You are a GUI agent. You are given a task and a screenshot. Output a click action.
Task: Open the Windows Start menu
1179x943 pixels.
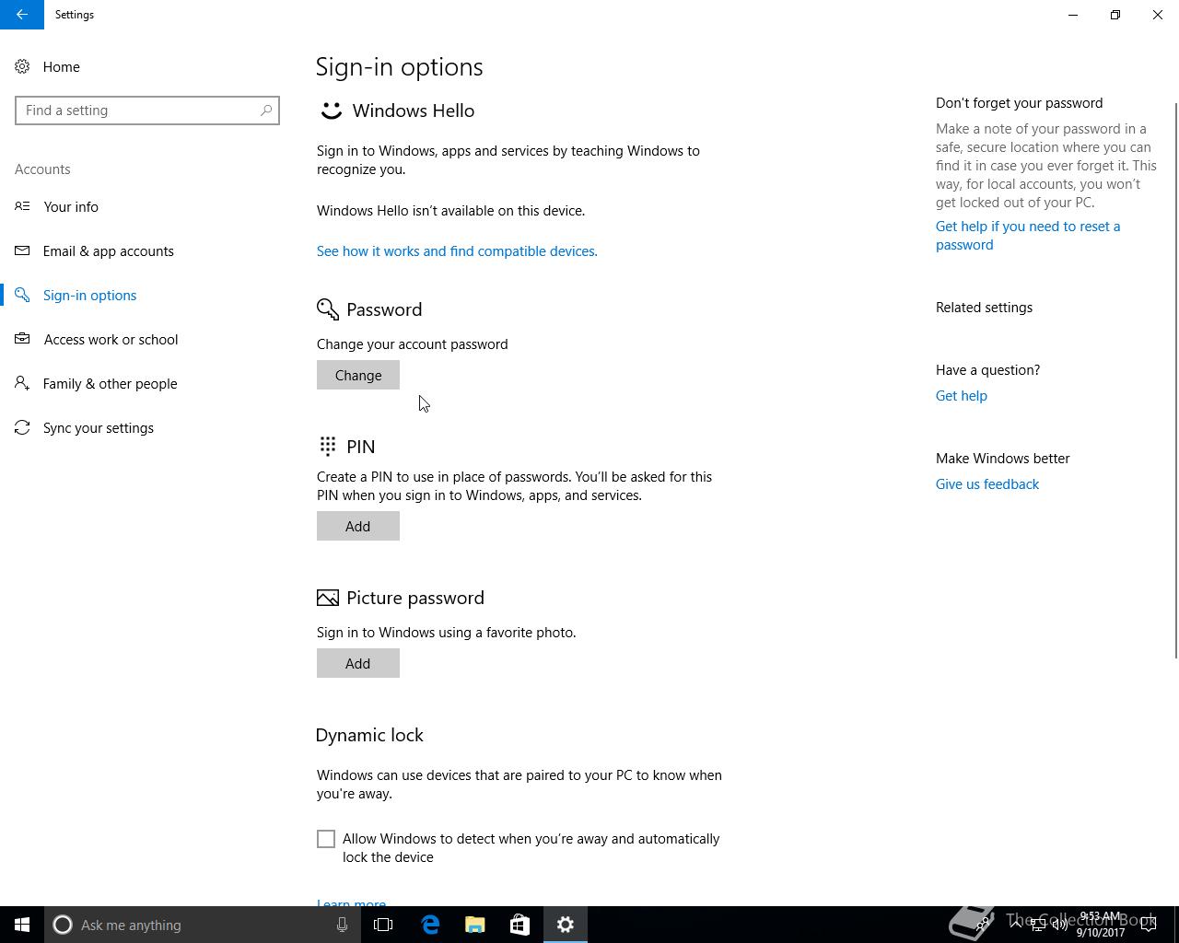tap(22, 925)
